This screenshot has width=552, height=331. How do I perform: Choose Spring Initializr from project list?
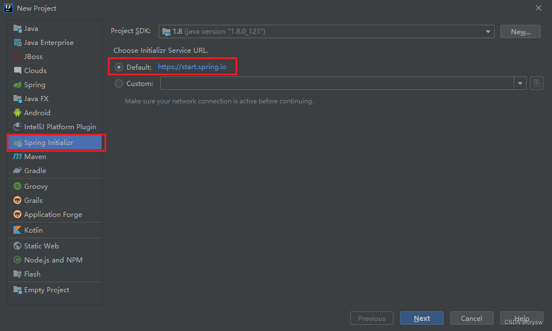(48, 143)
